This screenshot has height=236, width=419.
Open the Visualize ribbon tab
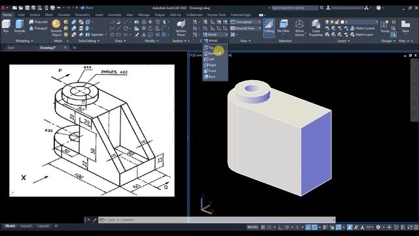point(64,15)
